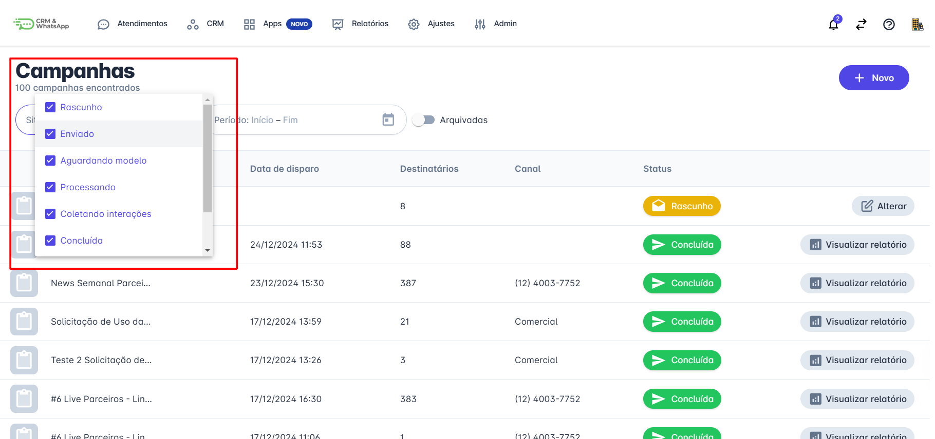935x439 pixels.
Task: Click clipboard icon for News Semanal campaign
Action: coord(24,283)
